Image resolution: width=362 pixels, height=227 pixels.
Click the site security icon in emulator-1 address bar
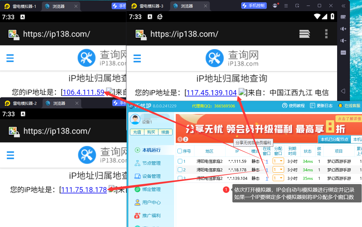[x=14, y=35]
